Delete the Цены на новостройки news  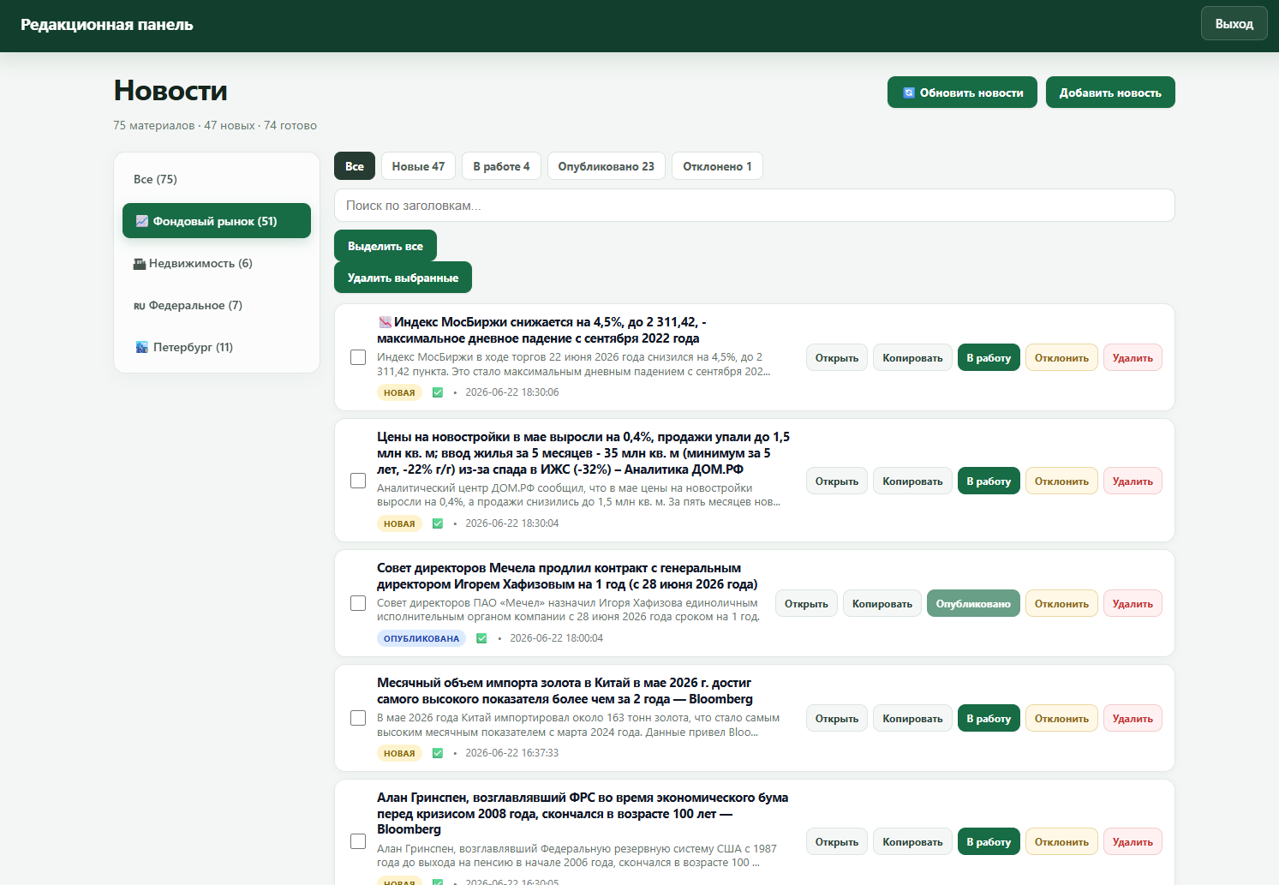click(x=1133, y=481)
